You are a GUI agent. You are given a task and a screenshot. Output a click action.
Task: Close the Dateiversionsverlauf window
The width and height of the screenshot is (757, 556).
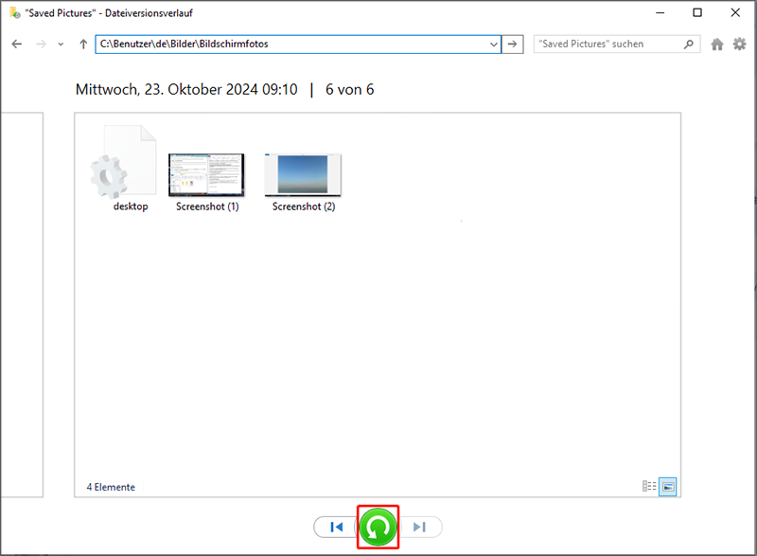(x=735, y=12)
